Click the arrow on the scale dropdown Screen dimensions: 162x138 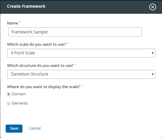click(153, 53)
